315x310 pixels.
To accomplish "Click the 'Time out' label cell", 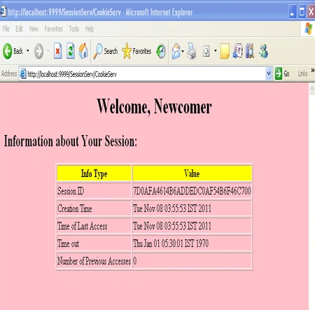I will pos(94,244).
